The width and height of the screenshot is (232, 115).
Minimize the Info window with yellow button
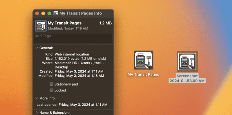click(43, 14)
